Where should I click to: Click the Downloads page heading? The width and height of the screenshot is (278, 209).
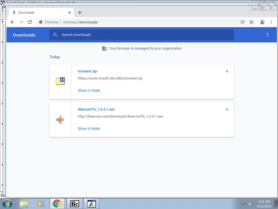[x=24, y=35]
